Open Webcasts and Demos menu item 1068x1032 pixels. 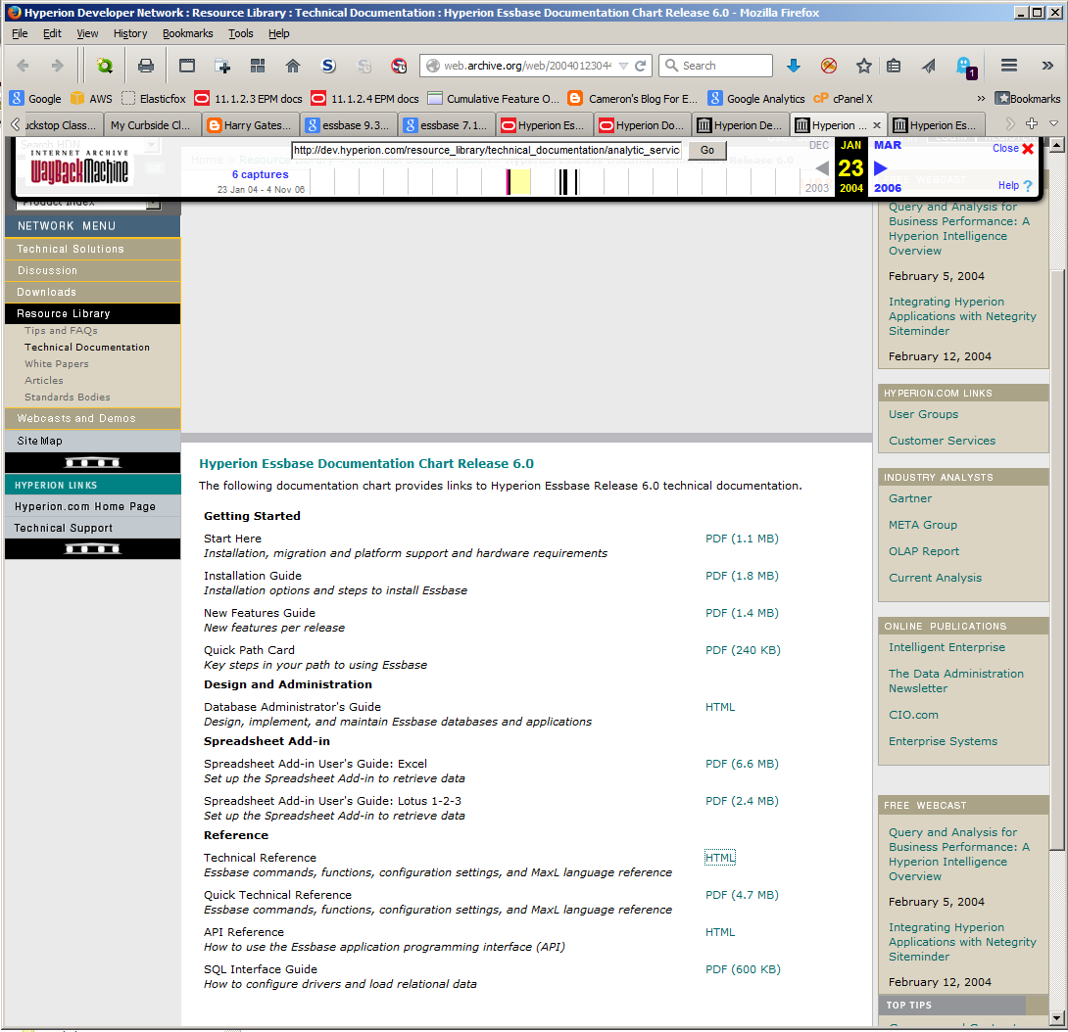tap(93, 419)
